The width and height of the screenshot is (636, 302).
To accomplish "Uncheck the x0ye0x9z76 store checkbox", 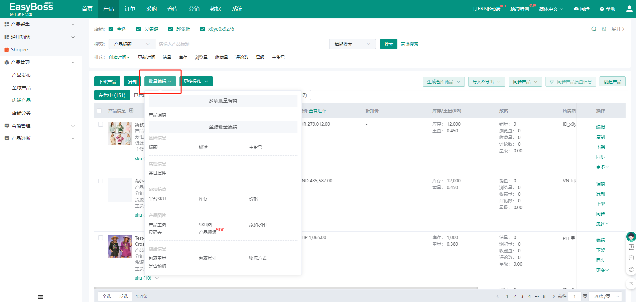I will [203, 29].
